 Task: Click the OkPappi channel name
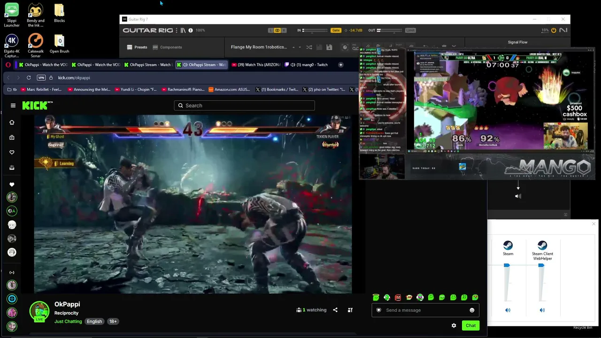pyautogui.click(x=67, y=304)
